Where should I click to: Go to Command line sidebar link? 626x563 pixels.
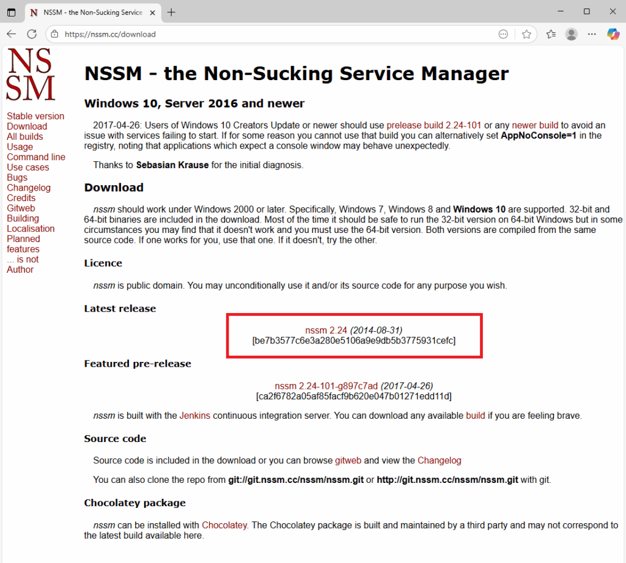tap(36, 157)
